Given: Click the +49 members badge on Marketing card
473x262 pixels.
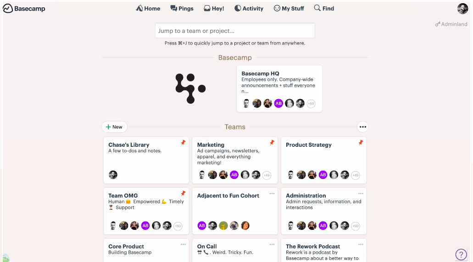Looking at the screenshot, I should click(x=267, y=175).
